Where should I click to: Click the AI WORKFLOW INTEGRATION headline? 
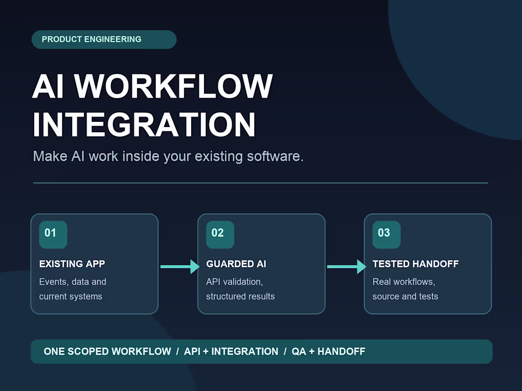click(152, 105)
